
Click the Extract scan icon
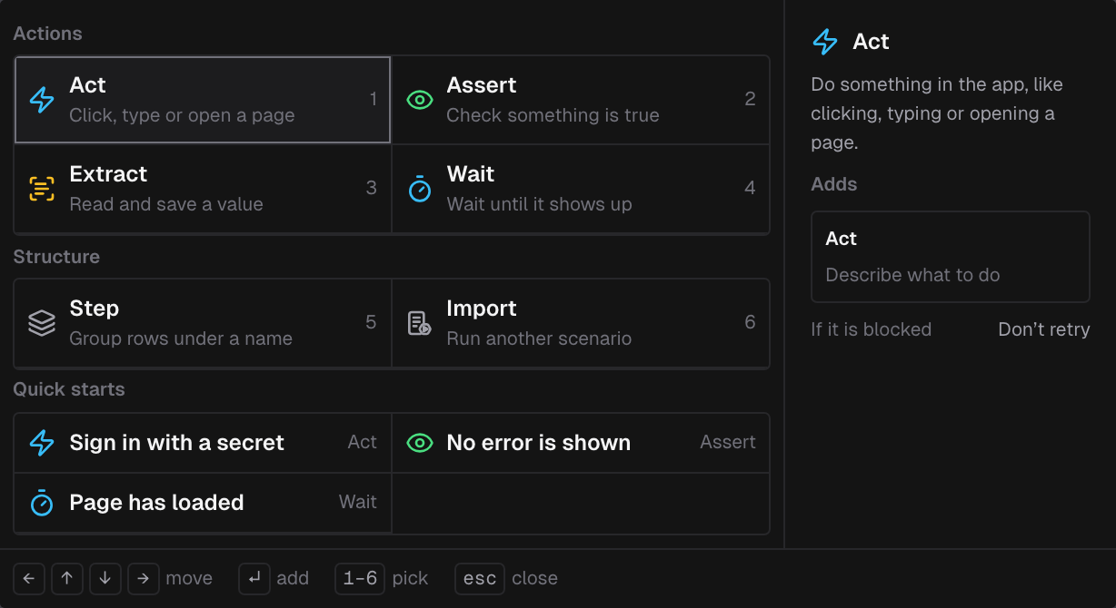point(42,189)
